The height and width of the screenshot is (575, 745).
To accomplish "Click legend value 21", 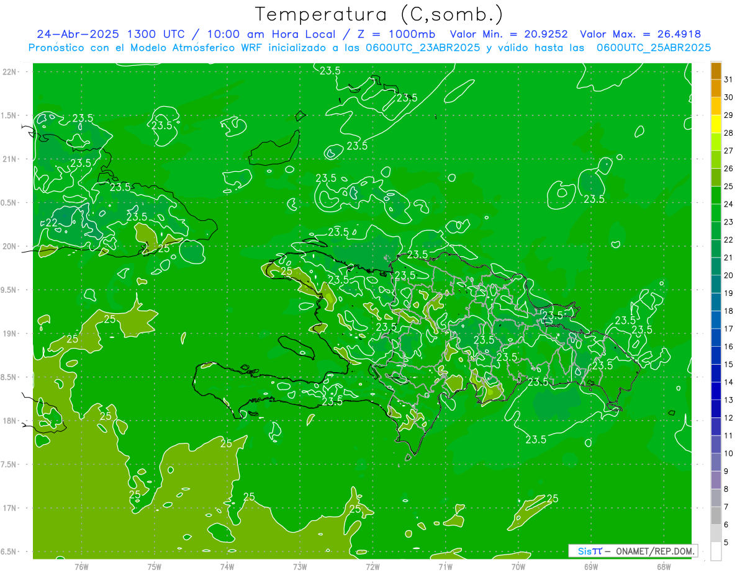I will point(728,257).
